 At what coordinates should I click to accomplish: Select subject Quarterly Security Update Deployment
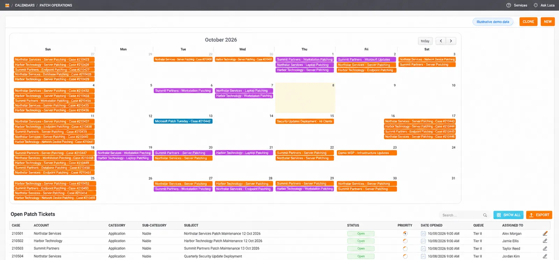[x=213, y=256]
